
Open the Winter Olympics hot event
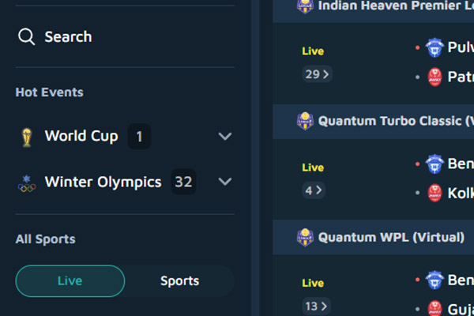click(x=103, y=182)
